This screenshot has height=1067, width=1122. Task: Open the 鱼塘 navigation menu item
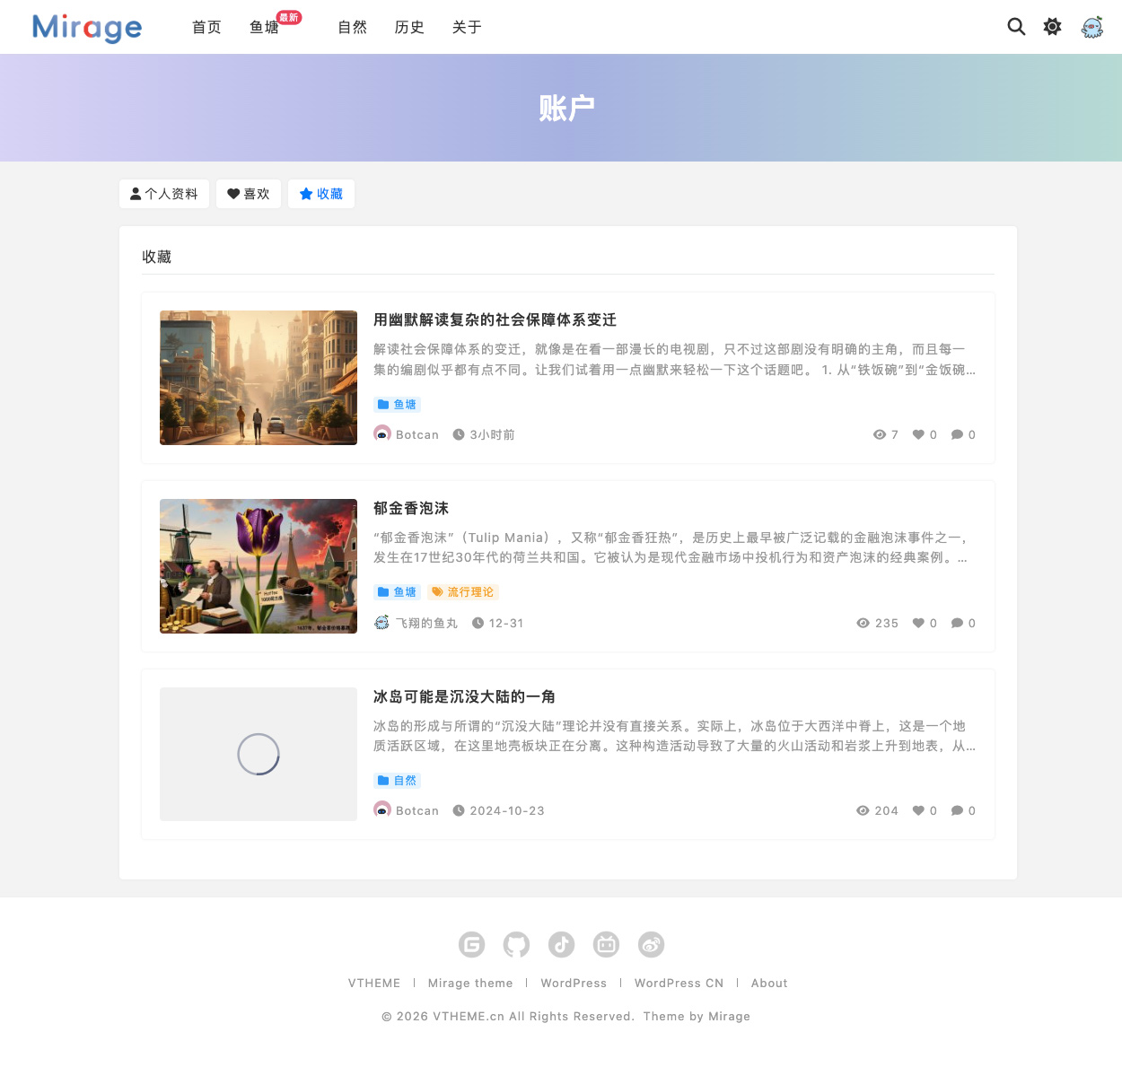coord(264,28)
